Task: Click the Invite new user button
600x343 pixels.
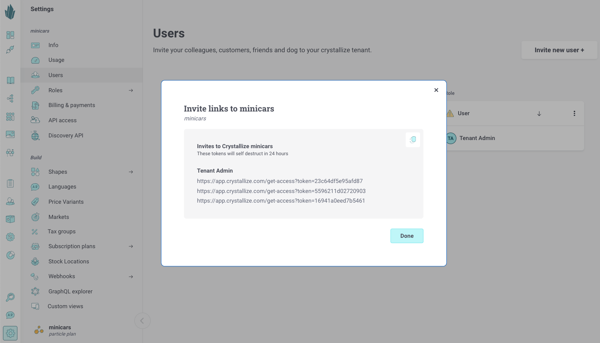Action: [x=559, y=50]
